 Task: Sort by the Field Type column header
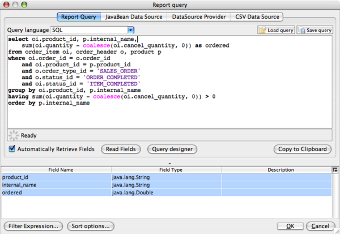point(167,170)
